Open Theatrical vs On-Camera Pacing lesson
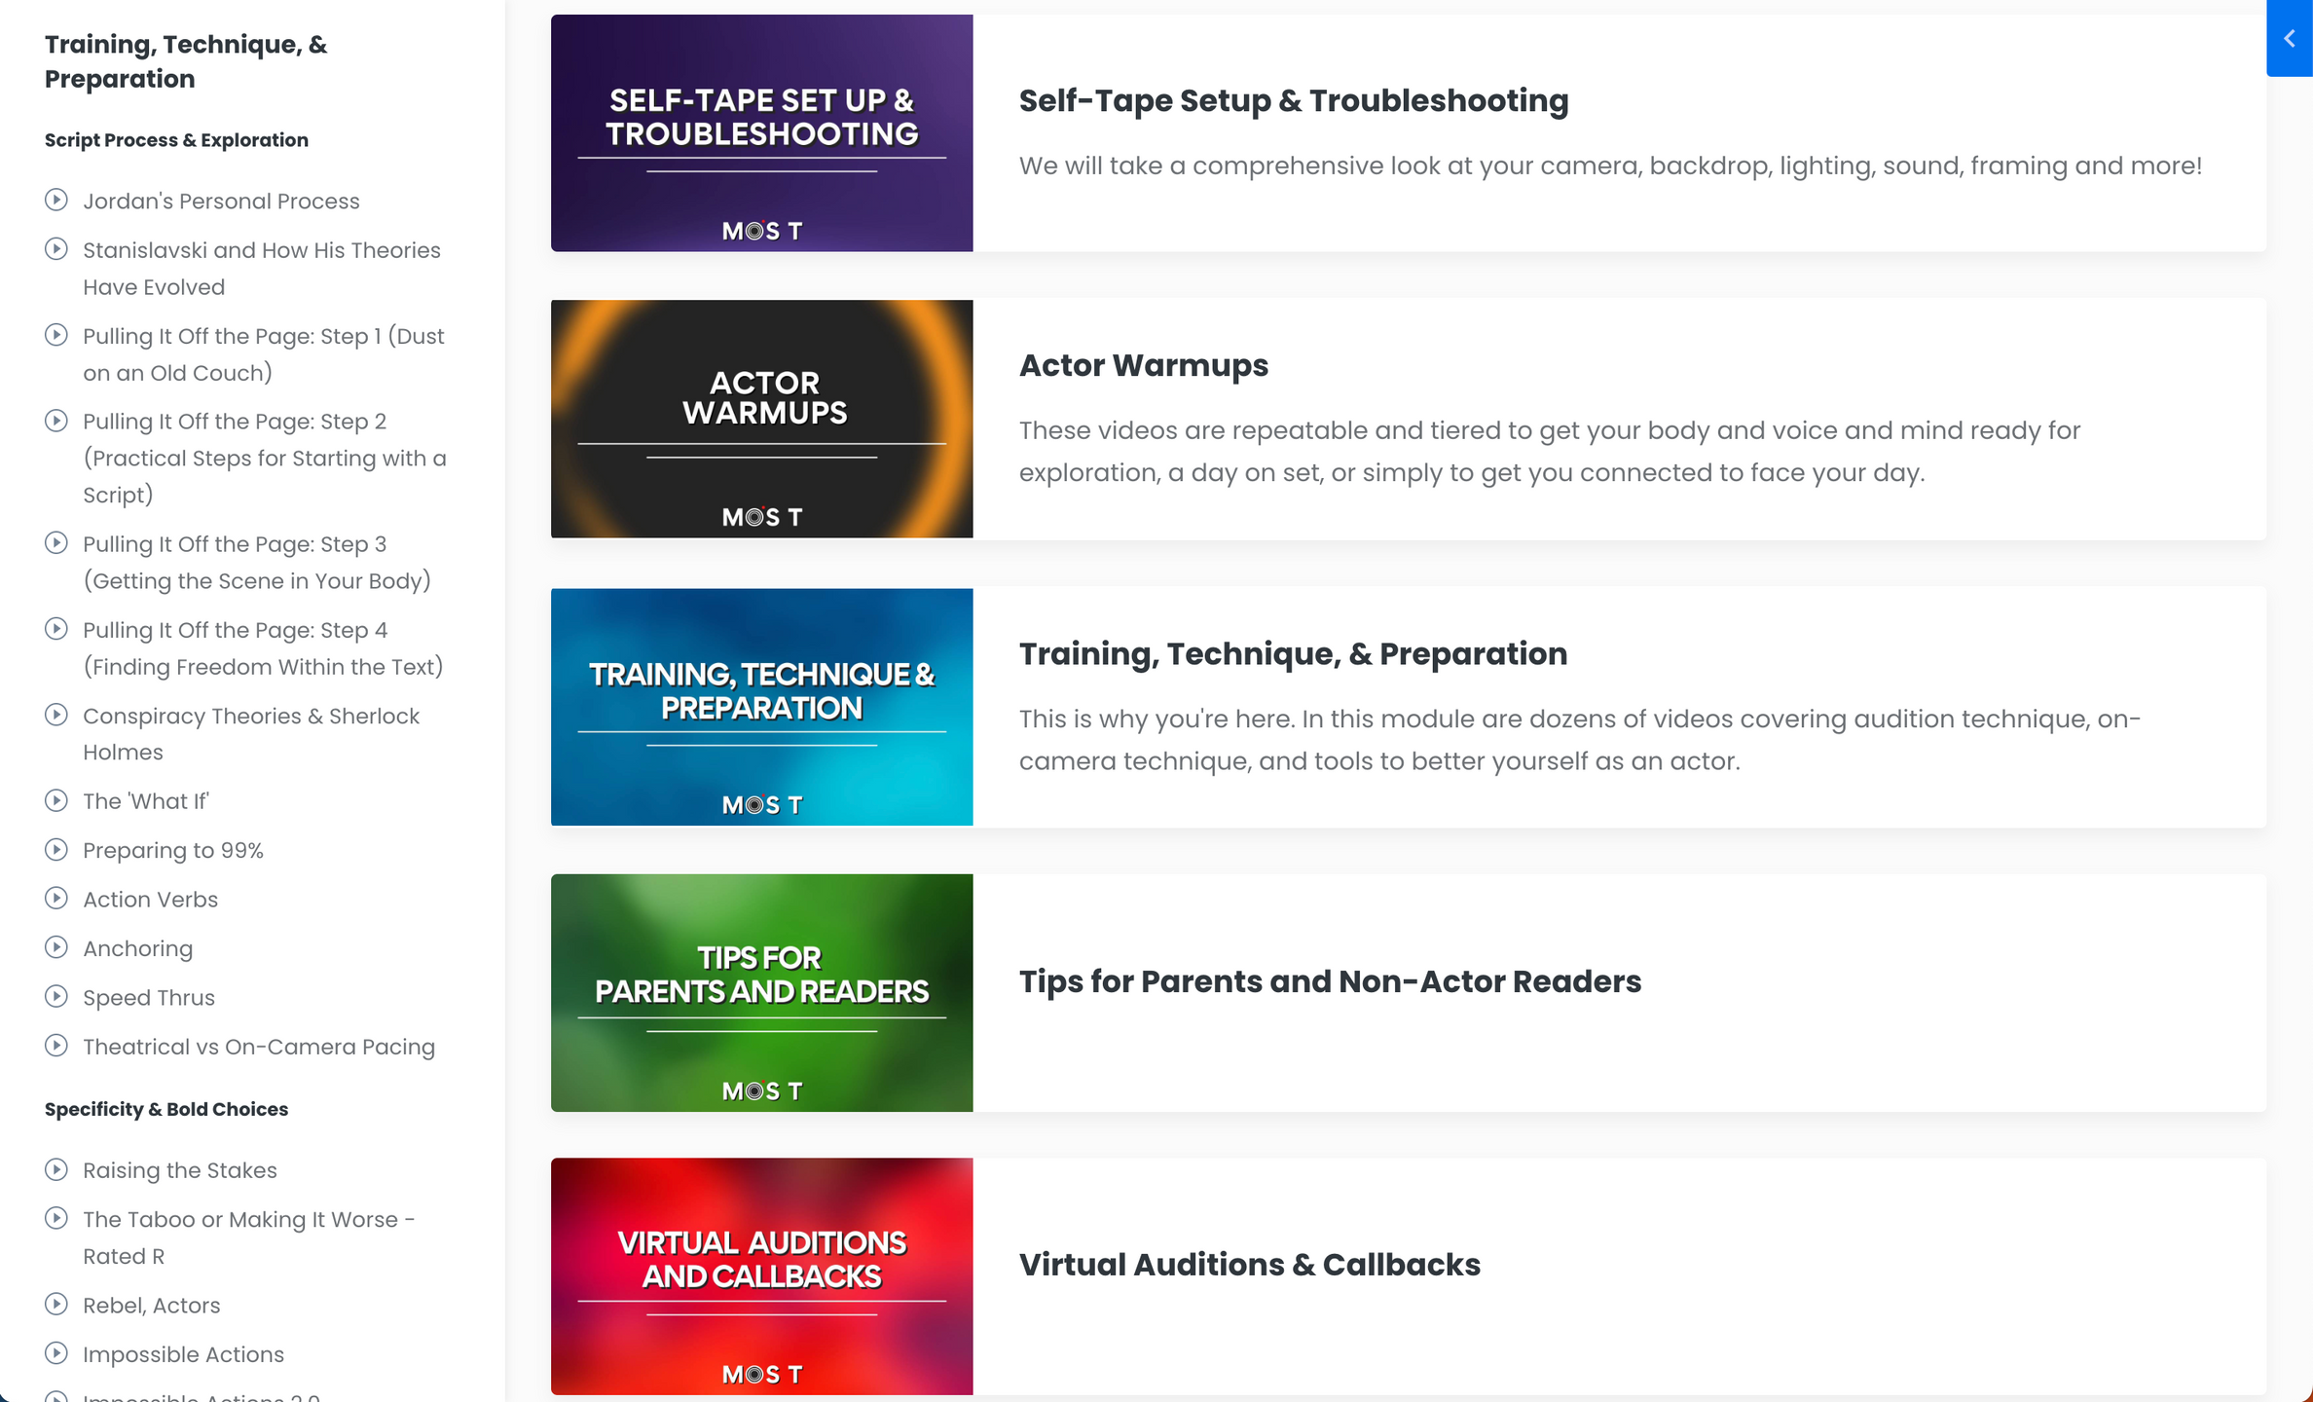The height and width of the screenshot is (1402, 2313). [x=259, y=1047]
